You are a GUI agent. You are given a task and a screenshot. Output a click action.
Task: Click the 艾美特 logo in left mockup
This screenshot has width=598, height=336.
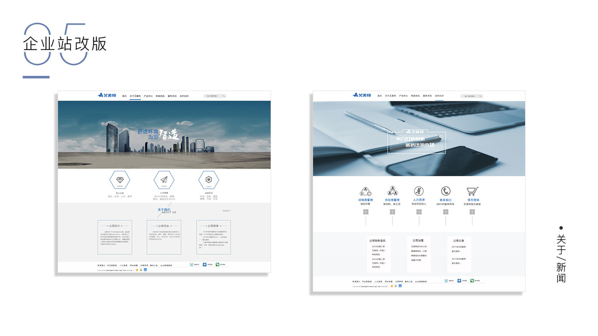click(x=107, y=95)
